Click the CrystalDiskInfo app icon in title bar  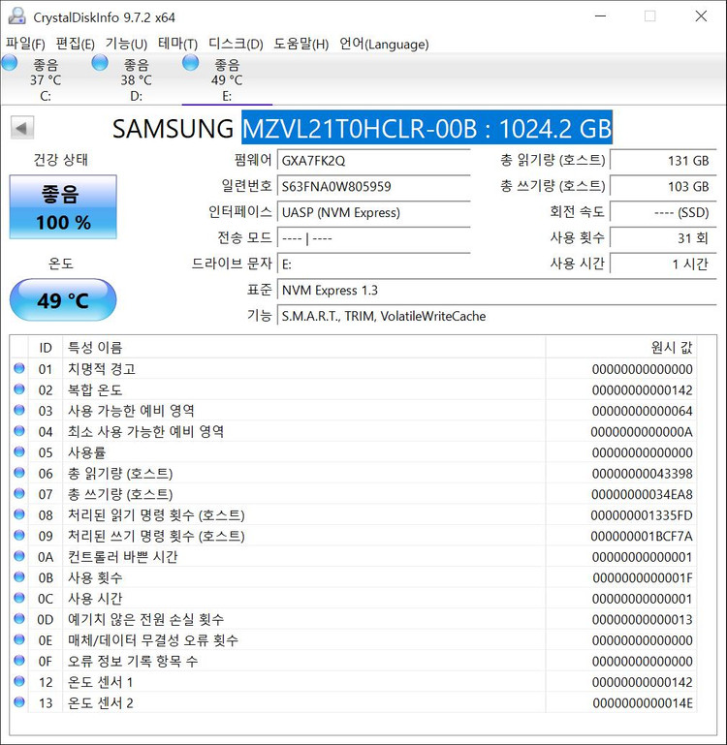(x=16, y=16)
